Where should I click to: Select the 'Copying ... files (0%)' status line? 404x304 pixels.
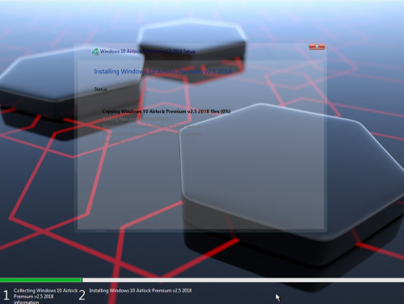tap(166, 111)
